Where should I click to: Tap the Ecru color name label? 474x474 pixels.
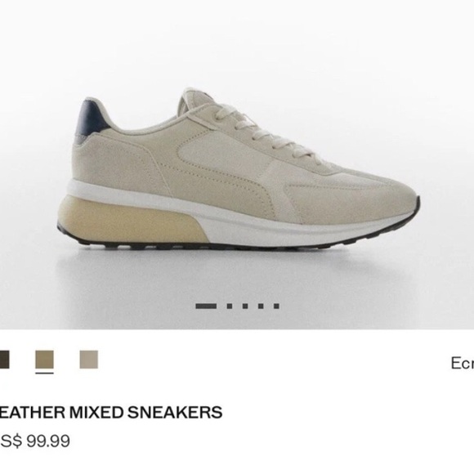click(x=463, y=363)
